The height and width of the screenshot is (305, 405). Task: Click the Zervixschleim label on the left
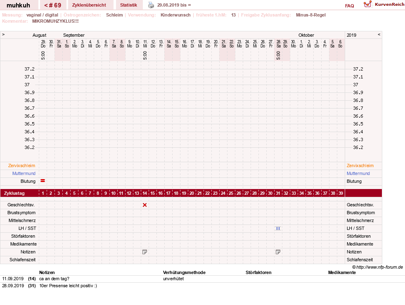pos(22,166)
